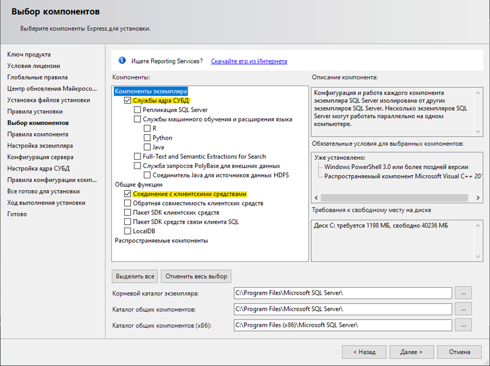
Task: Click the blue info icon near Reporting Services
Action: 122,61
